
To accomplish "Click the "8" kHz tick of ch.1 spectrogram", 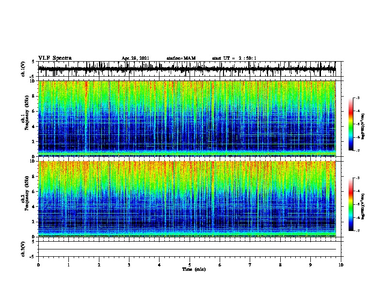I will coord(34,96).
